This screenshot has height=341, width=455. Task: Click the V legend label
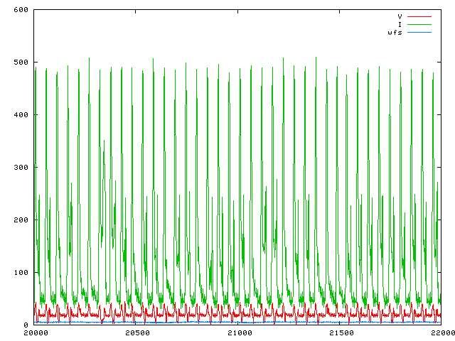coord(400,16)
